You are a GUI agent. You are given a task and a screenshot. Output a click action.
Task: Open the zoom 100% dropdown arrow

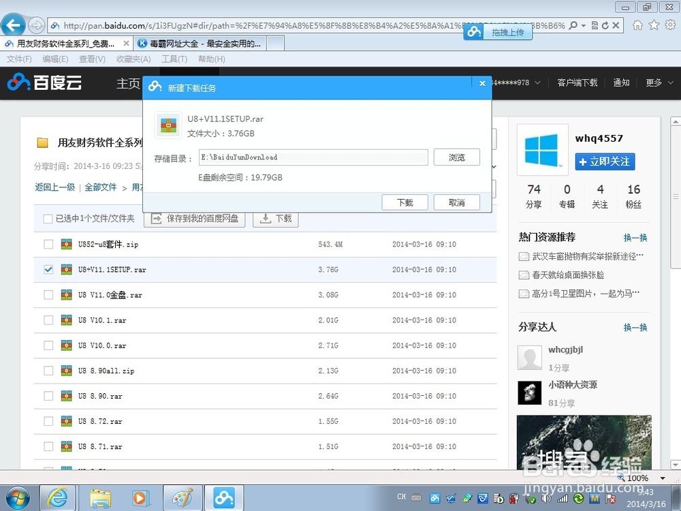click(663, 478)
